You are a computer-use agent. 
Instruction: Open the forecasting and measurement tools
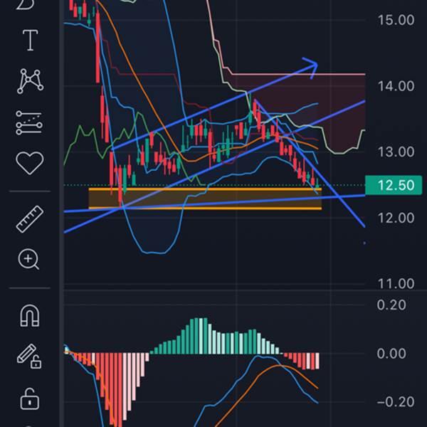(x=29, y=123)
